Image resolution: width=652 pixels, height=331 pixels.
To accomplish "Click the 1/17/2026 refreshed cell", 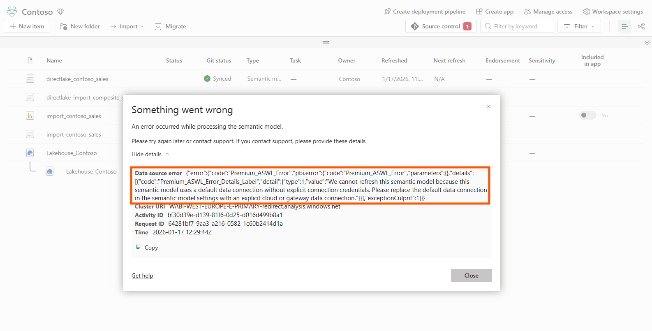I will (x=402, y=79).
